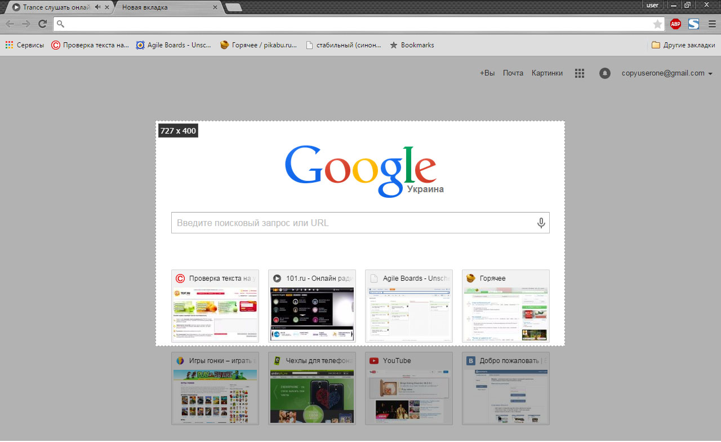Go forward with the forward arrow
Viewport: 721px width, 442px height.
pyautogui.click(x=26, y=24)
